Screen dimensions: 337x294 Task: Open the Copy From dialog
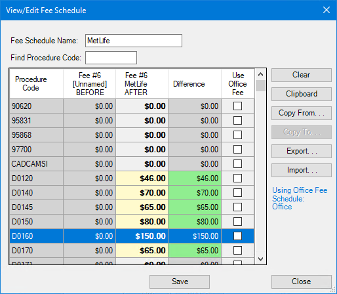click(302, 113)
